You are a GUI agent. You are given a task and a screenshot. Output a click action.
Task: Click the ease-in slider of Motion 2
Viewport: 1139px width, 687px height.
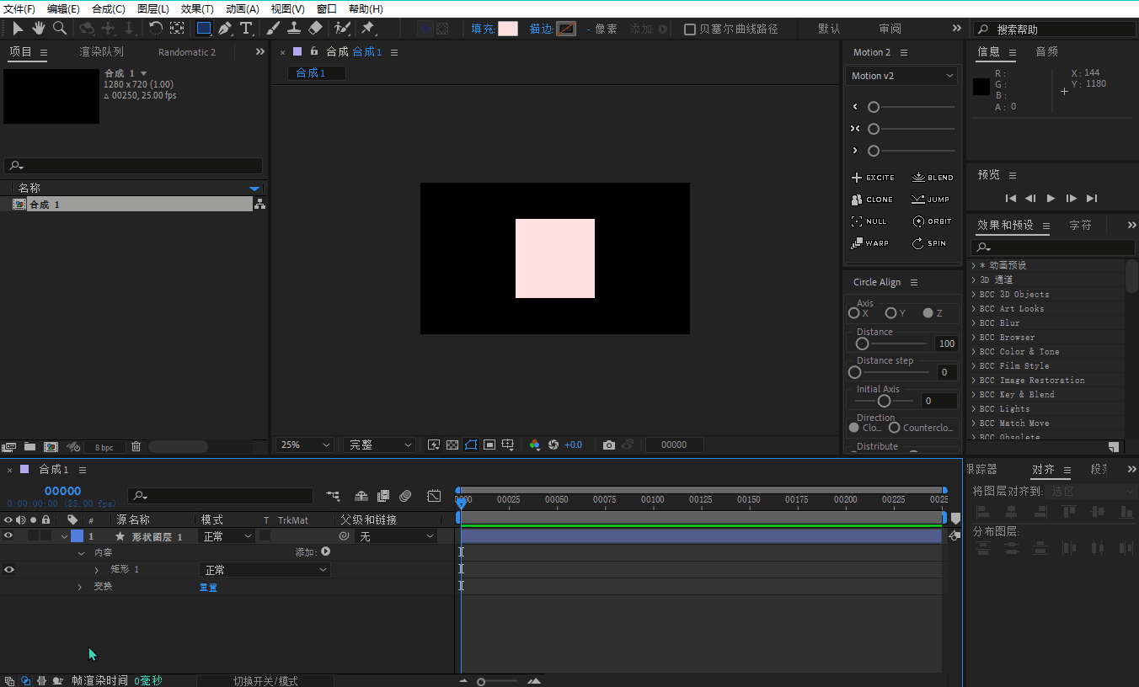tap(874, 107)
